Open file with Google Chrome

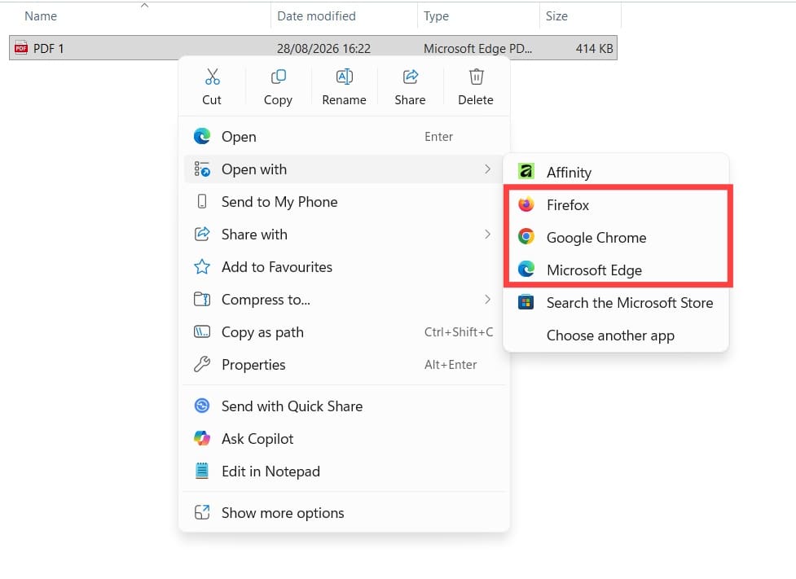[x=616, y=237]
